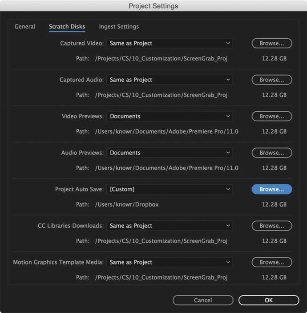307x313 pixels.
Task: Browse for Captured Audio folder
Action: click(x=272, y=80)
